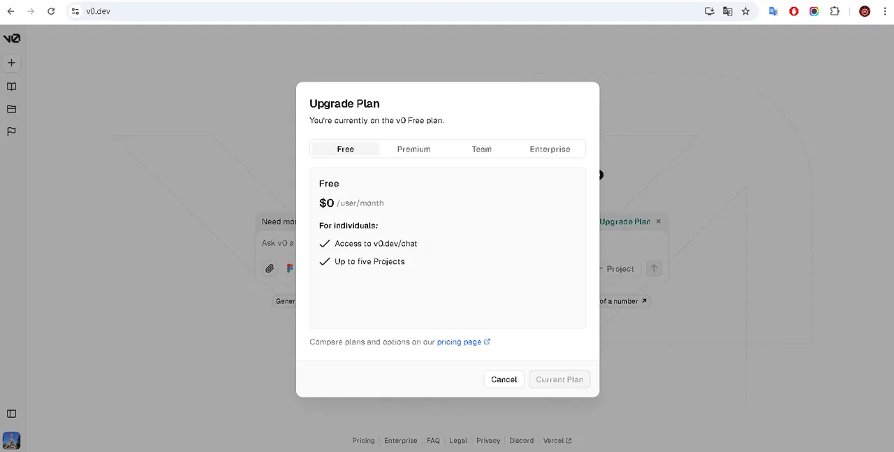
Task: Open the projects folder icon in sidebar
Action: pos(11,109)
